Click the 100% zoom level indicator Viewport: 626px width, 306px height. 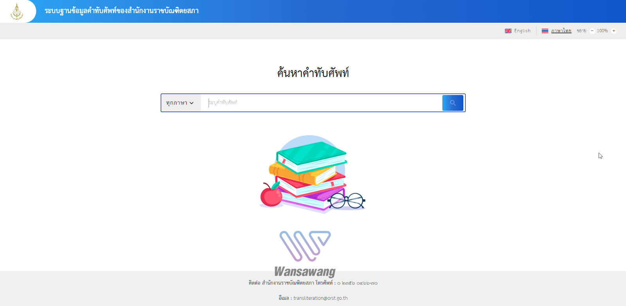[603, 31]
